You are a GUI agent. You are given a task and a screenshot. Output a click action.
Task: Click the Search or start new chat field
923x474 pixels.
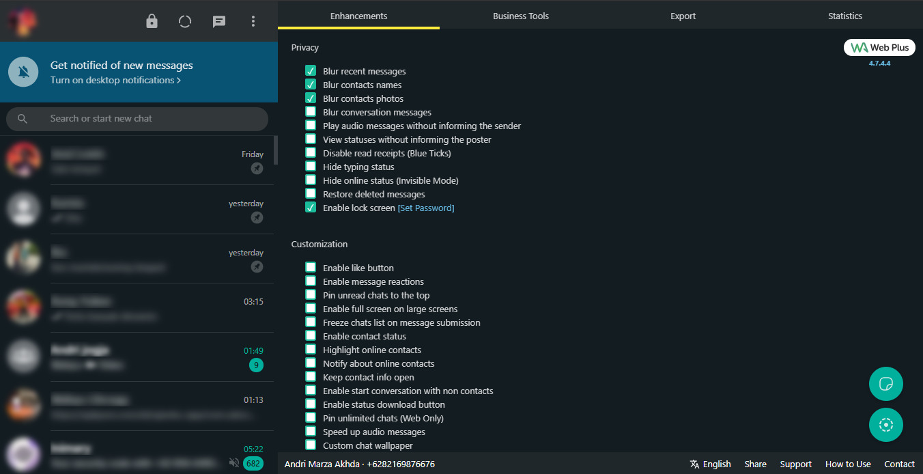137,119
